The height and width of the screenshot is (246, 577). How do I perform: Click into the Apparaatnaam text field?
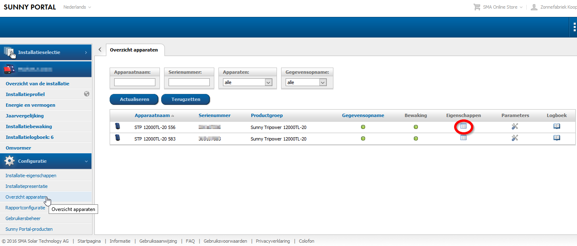(x=134, y=82)
